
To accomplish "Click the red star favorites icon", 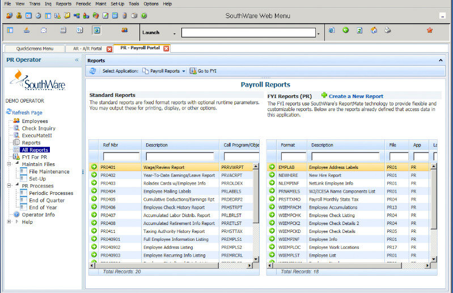I will pos(429,30).
